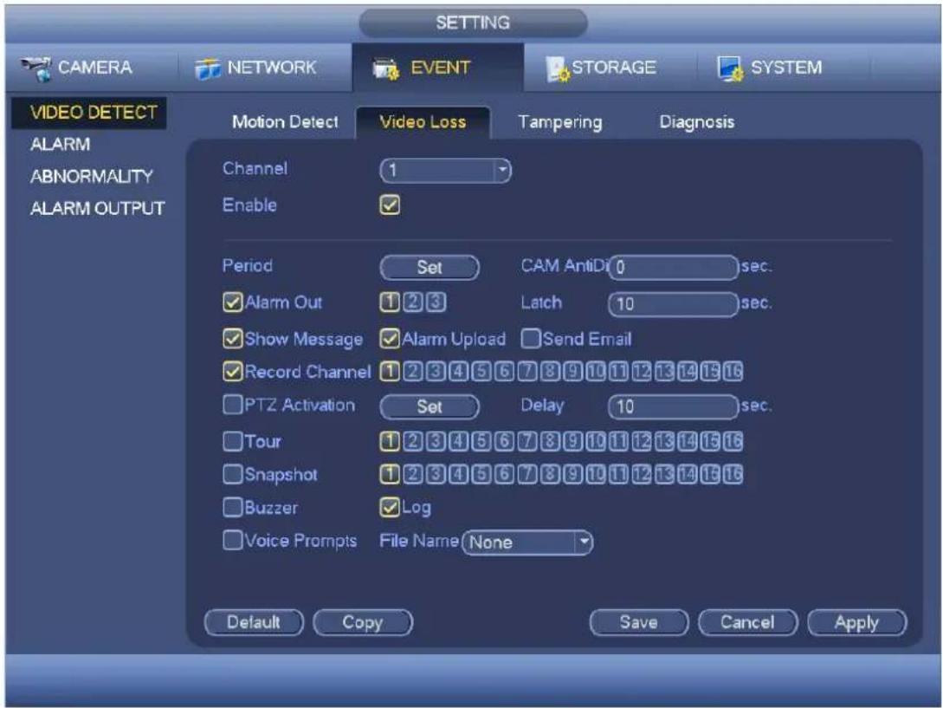Switch to the Motion Detect tab

pos(285,122)
